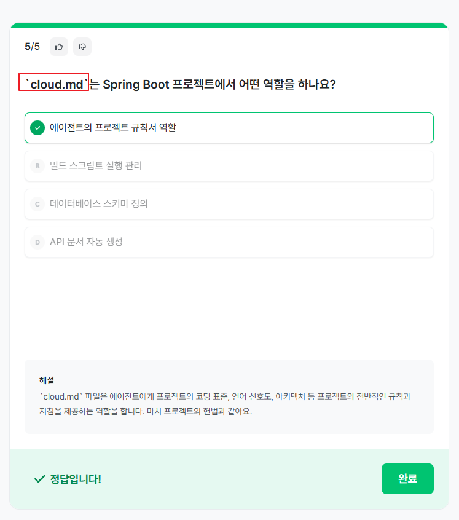Finish the quiz with 완료 button
Screen dimensions: 459x520
407,479
